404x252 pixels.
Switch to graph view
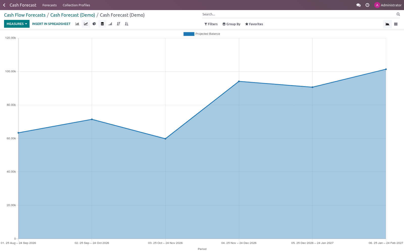click(x=387, y=24)
